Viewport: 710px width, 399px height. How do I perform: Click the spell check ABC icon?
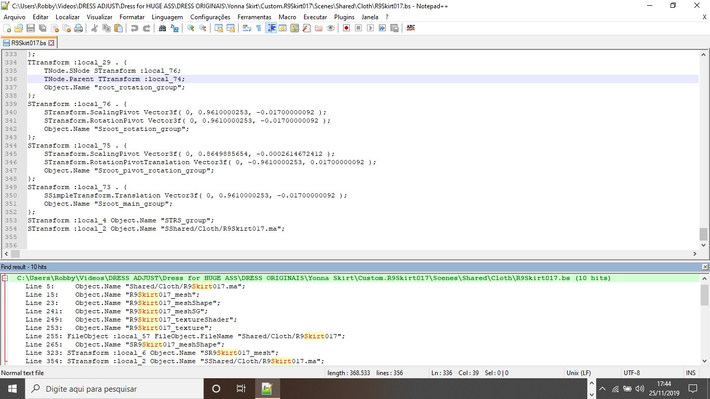(x=411, y=28)
